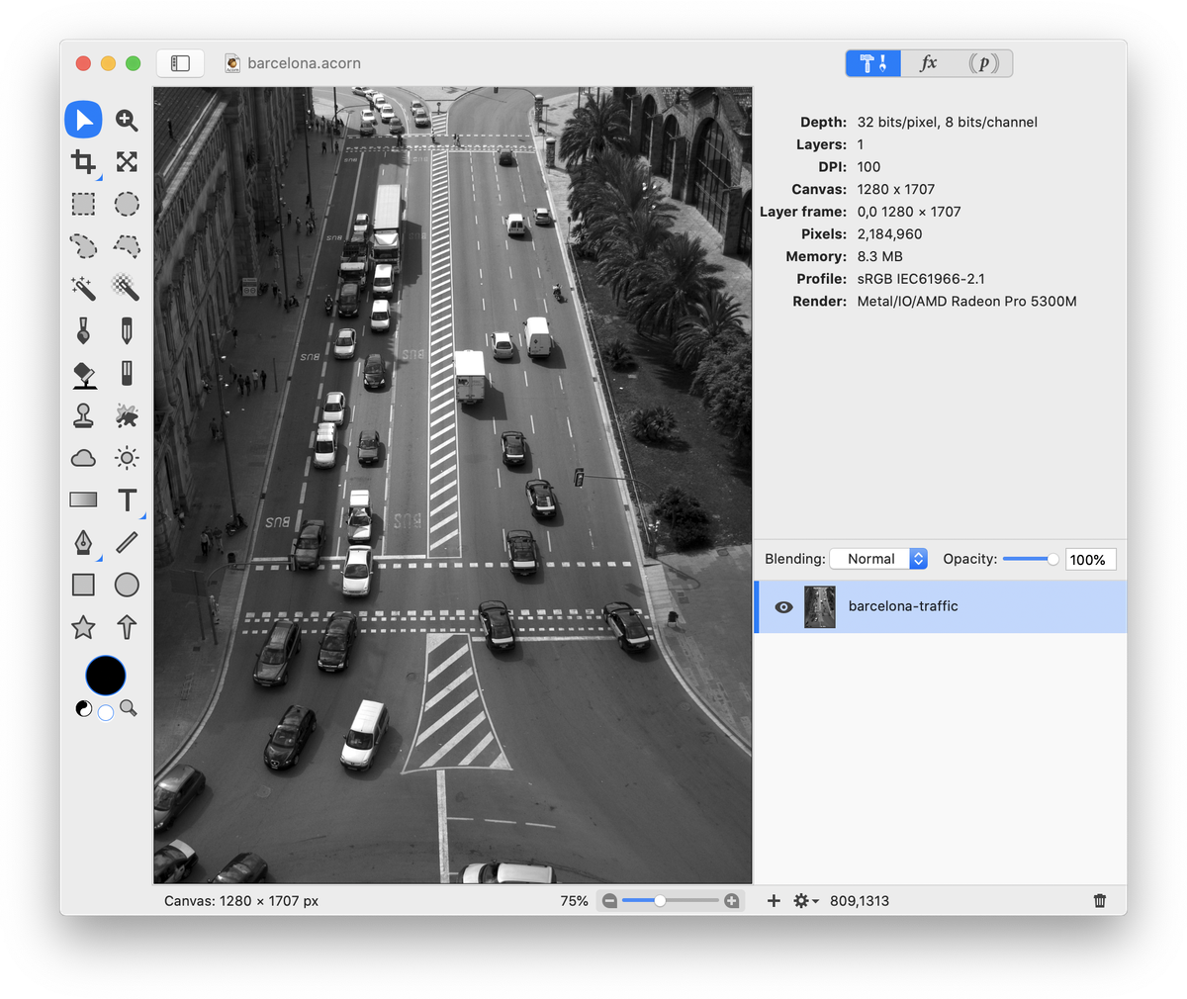The height and width of the screenshot is (999, 1187).
Task: Switch to the tools inspector tab
Action: [x=873, y=63]
